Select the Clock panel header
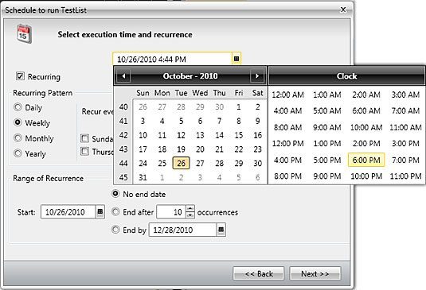426x290 pixels. 346,76
